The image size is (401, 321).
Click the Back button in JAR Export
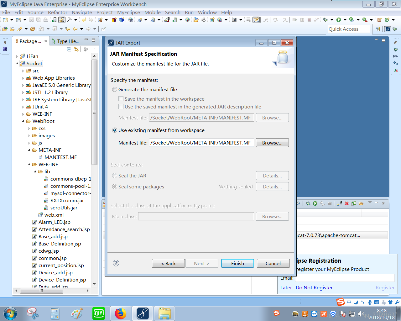(x=168, y=263)
